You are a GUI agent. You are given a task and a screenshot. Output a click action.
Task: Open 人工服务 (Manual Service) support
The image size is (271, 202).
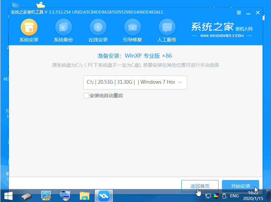pos(167,31)
